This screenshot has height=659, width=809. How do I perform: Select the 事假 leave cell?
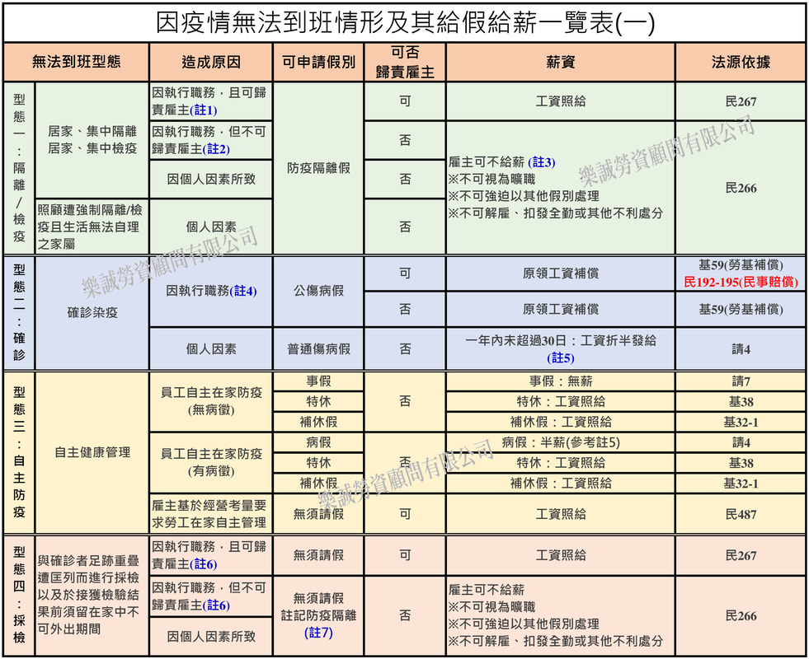point(318,381)
